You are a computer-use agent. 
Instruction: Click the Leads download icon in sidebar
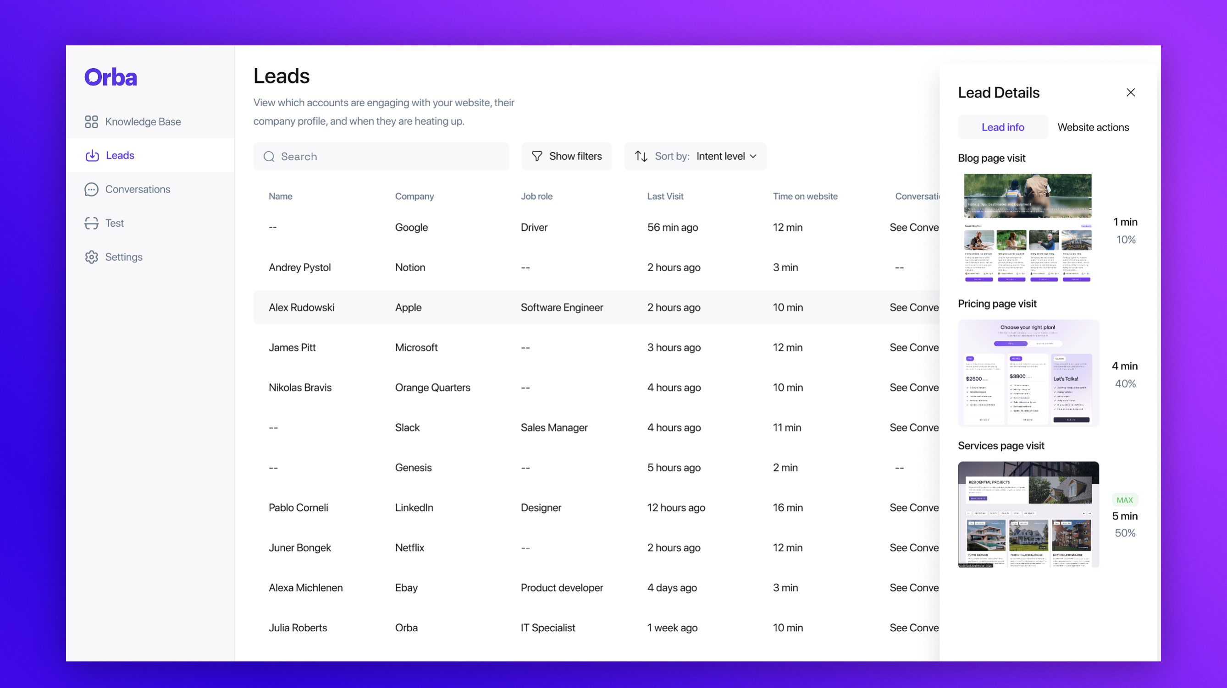pyautogui.click(x=92, y=156)
